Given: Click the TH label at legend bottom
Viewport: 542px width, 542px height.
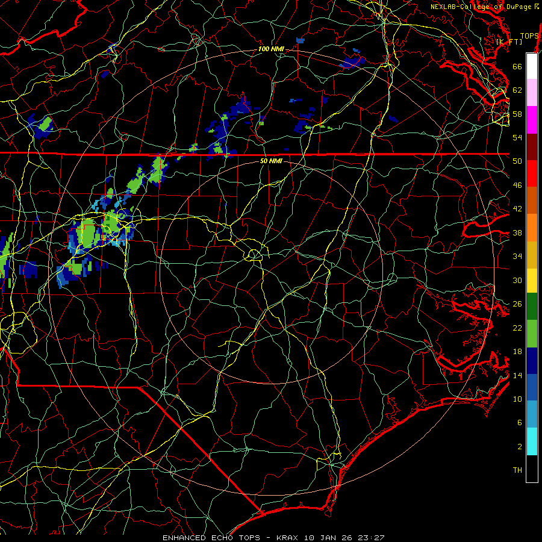Looking at the screenshot, I should pyautogui.click(x=517, y=470).
